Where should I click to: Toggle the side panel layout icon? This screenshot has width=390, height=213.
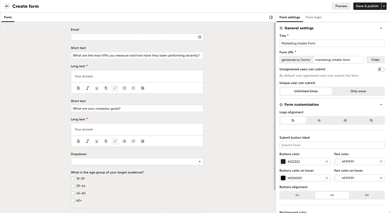271,17
